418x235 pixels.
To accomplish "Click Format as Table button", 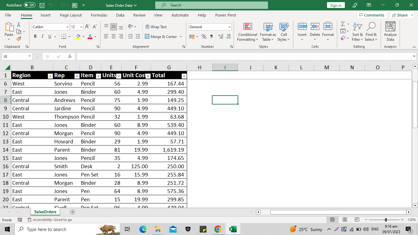I will [x=268, y=32].
